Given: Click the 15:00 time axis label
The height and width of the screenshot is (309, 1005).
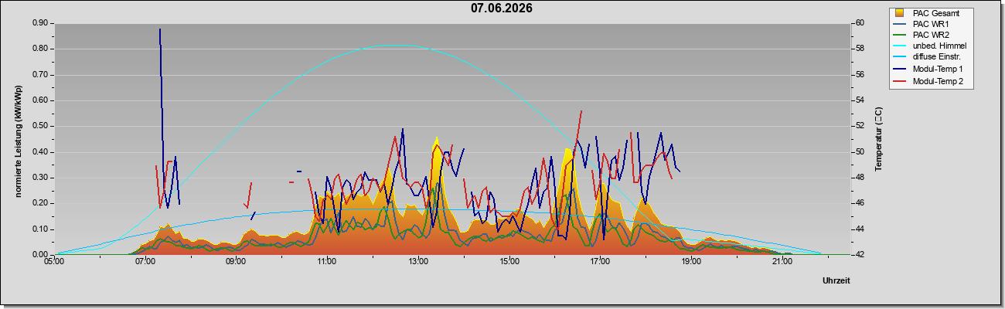Looking at the screenshot, I should pos(509,262).
